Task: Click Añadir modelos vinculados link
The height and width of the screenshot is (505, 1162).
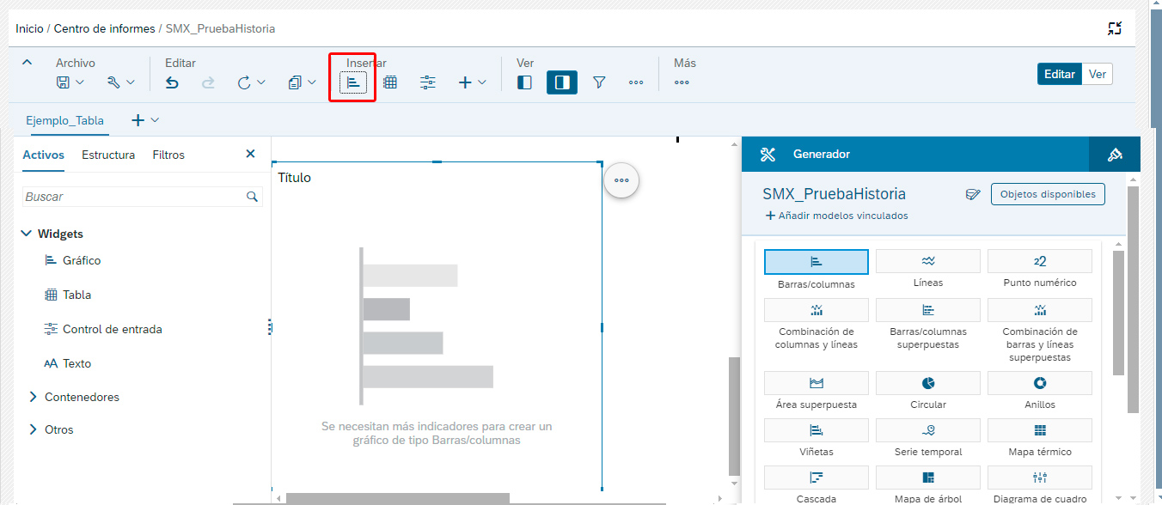Action: click(x=836, y=216)
